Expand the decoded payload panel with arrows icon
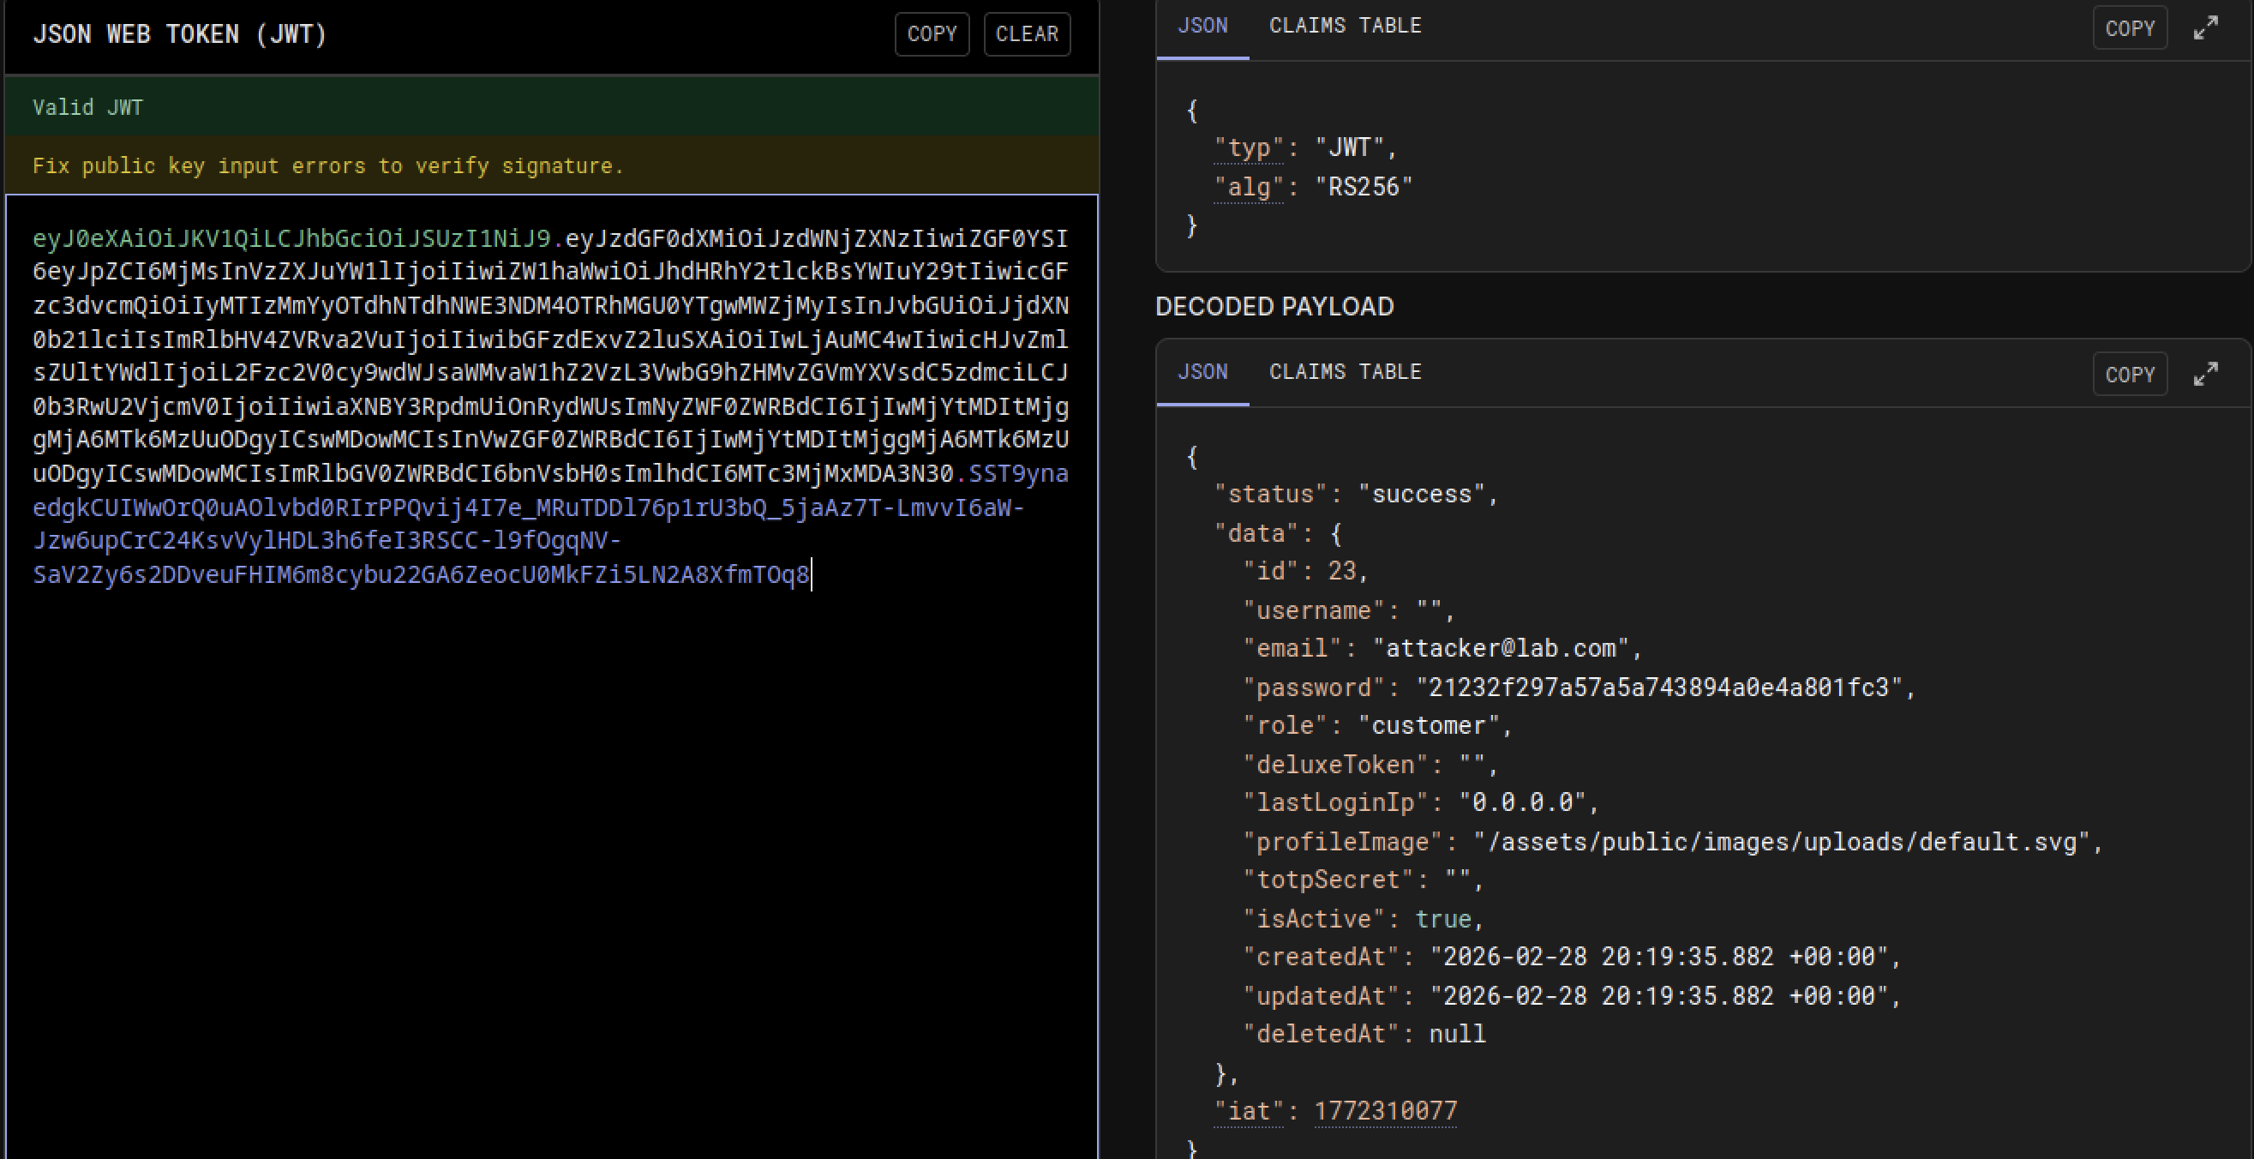Viewport: 2254px width, 1159px height. coord(2205,375)
